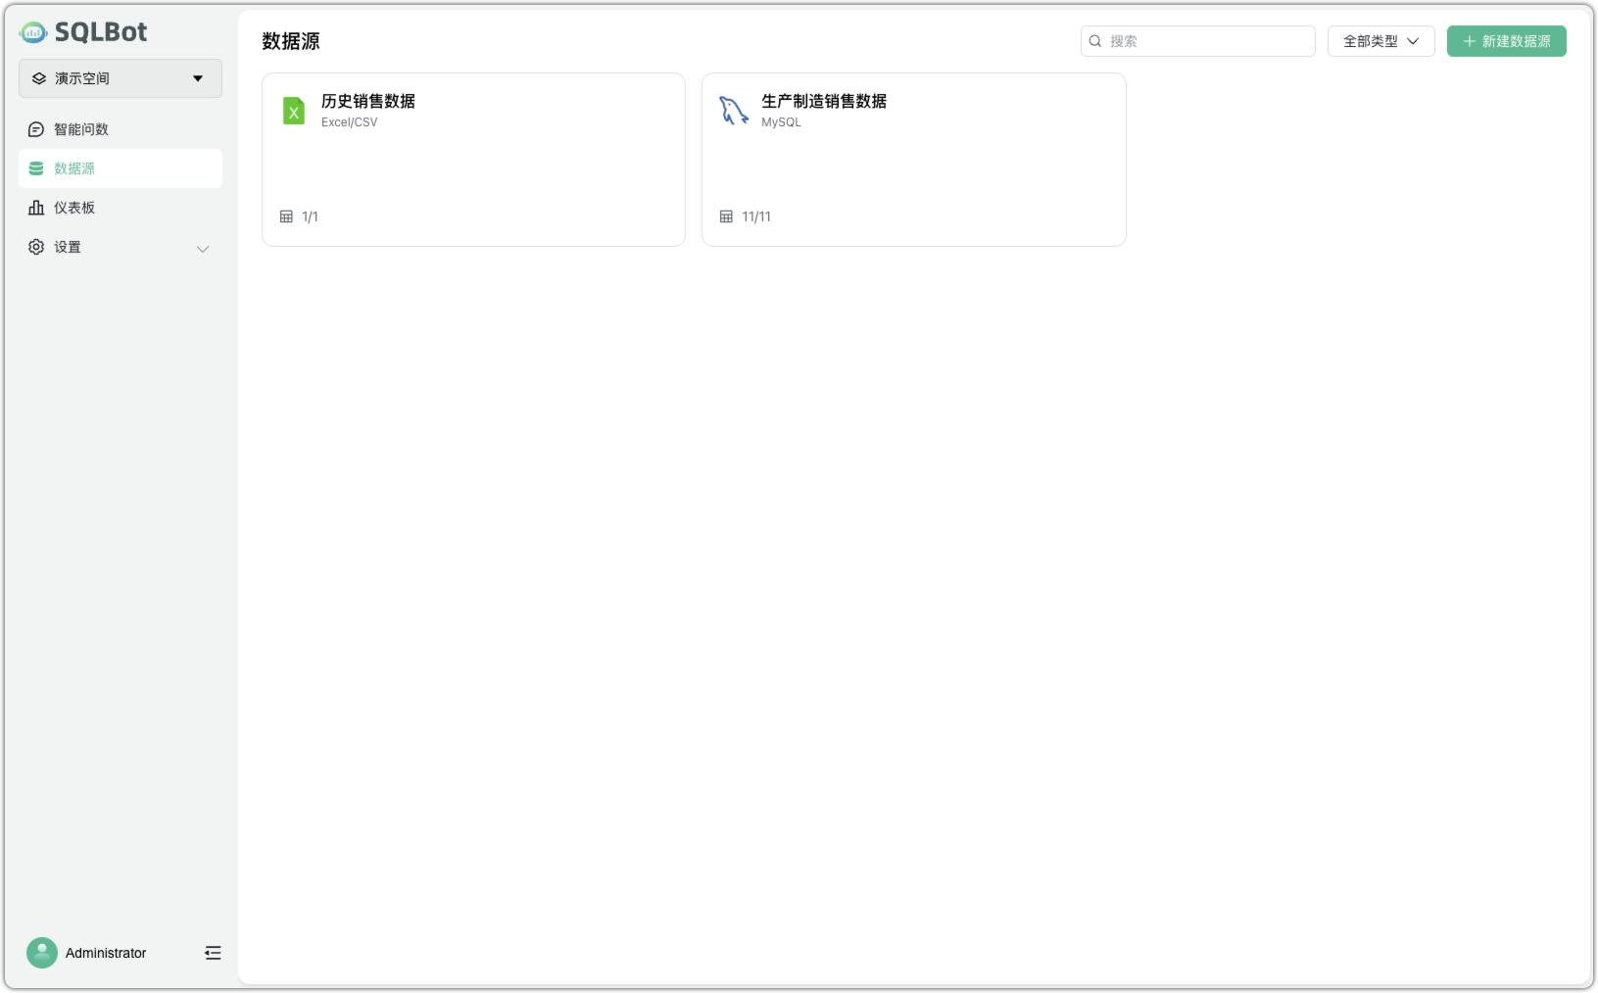The image size is (1598, 993).
Task: Toggle the 演示空间 workspace selector
Action: pyautogui.click(x=120, y=78)
